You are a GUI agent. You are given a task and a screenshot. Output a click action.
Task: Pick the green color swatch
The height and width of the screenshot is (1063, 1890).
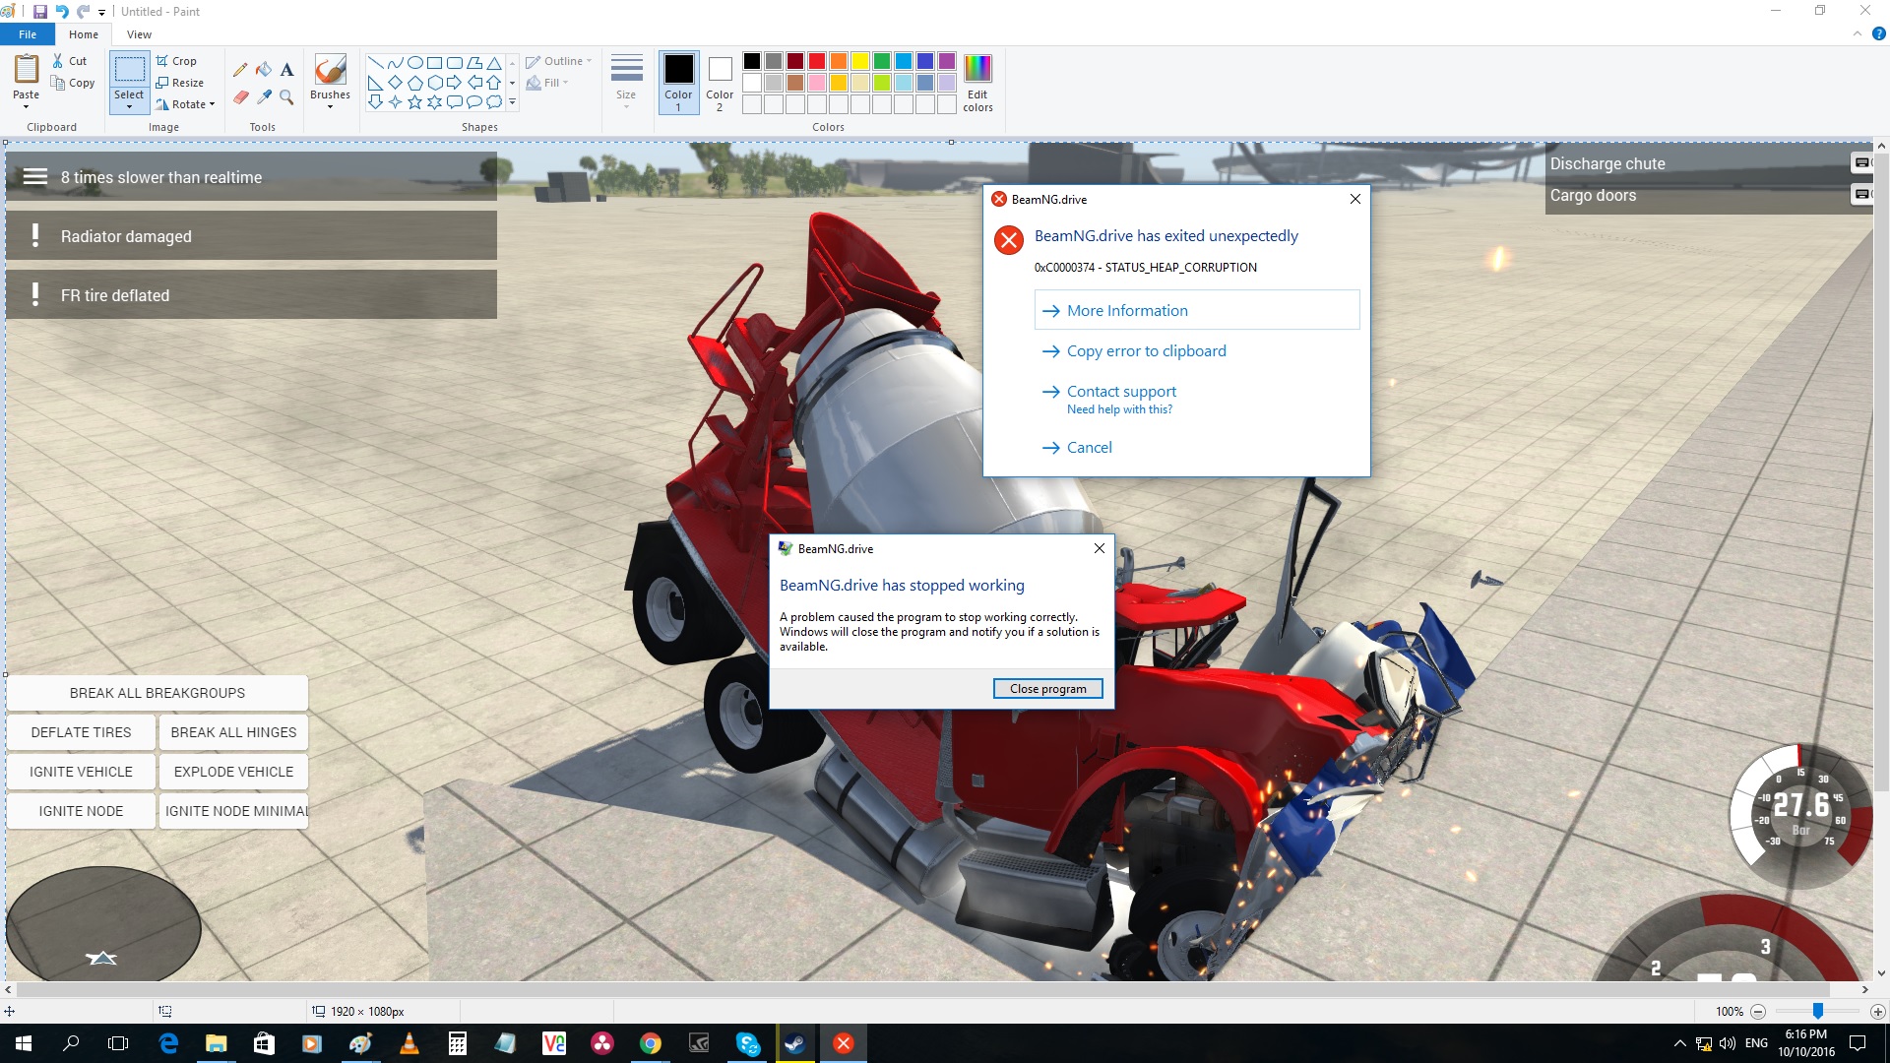tap(882, 61)
